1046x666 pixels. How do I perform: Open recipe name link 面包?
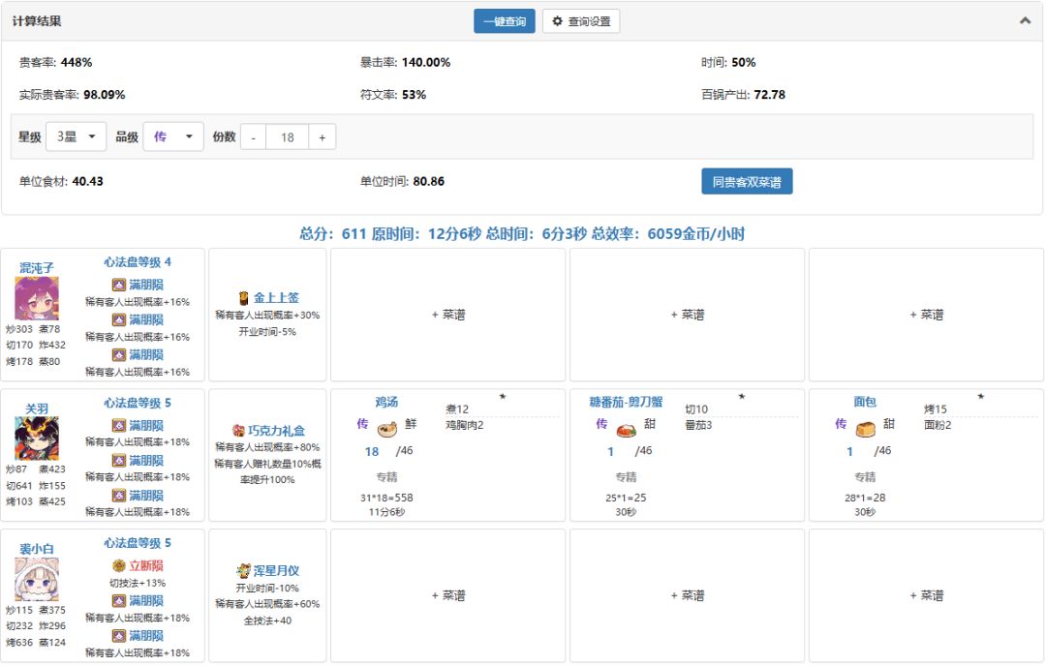click(865, 402)
